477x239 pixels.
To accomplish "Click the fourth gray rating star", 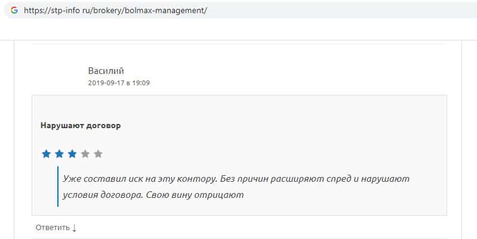I will click(85, 154).
